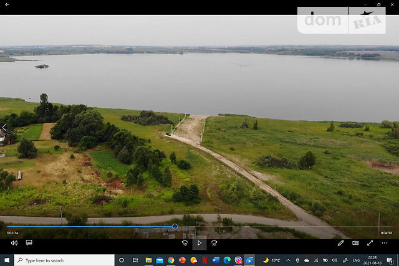Click the video seek bar handle

pos(175,227)
